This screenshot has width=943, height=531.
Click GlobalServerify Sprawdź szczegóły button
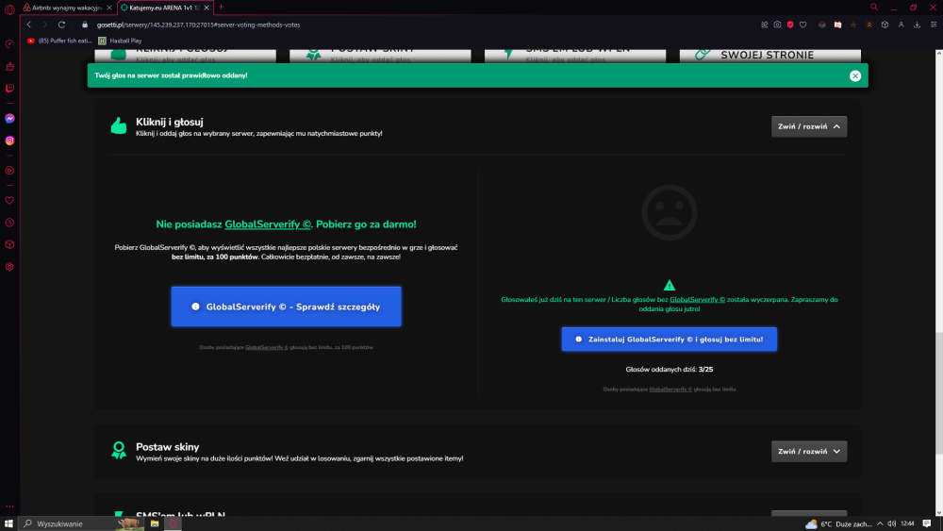(287, 307)
